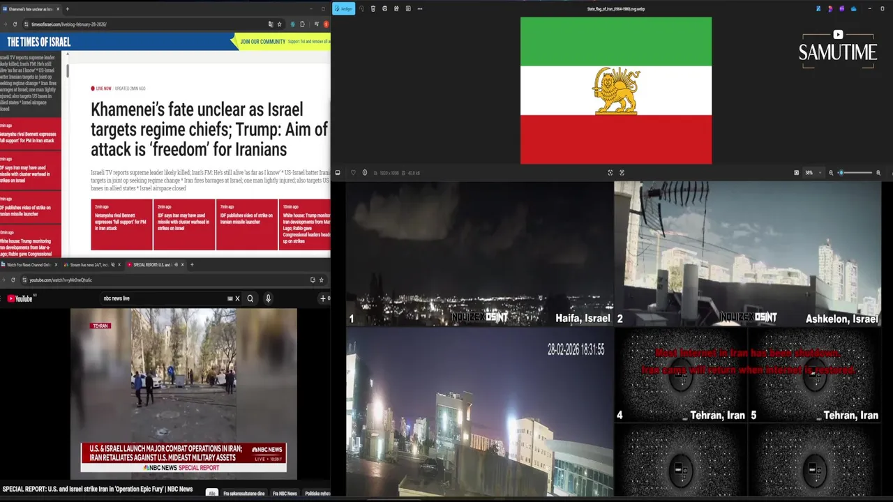This screenshot has width=893, height=502.
Task: Click The Times of Israel logo
Action: (38, 42)
